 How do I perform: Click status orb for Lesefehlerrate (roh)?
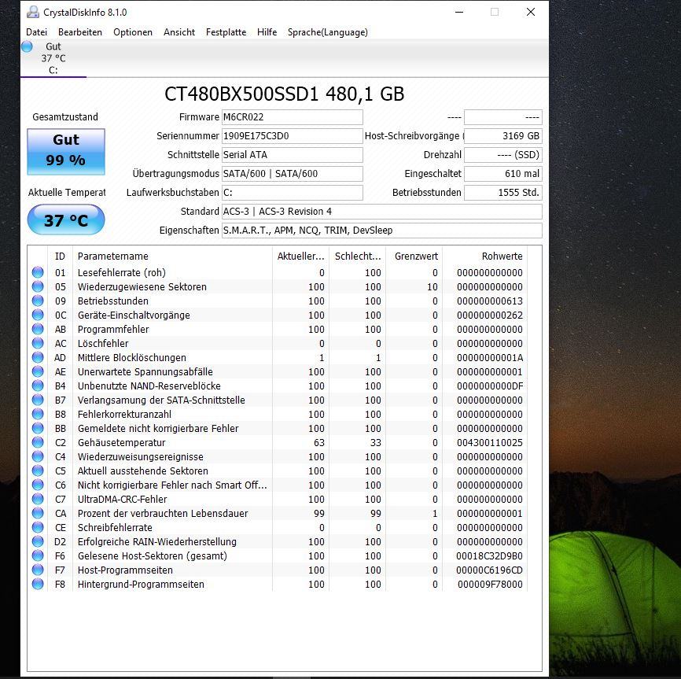[38, 272]
